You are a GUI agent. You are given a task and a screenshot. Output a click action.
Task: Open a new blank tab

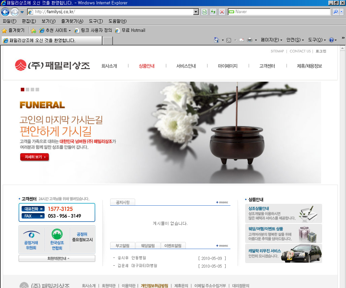(x=108, y=41)
